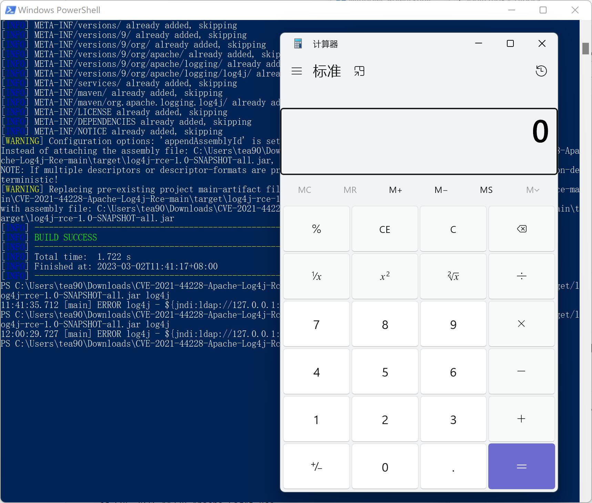Click the PowerShell icon in title bar

(10, 10)
